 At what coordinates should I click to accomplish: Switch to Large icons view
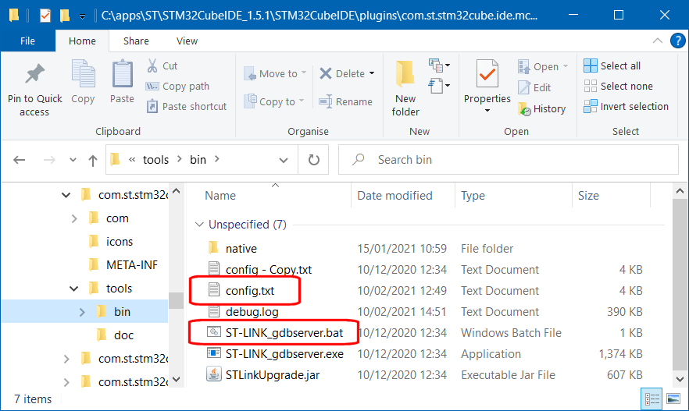[x=673, y=399]
